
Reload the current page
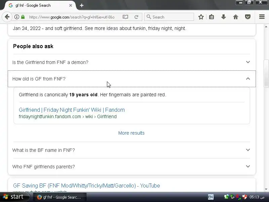pyautogui.click(x=137, y=17)
